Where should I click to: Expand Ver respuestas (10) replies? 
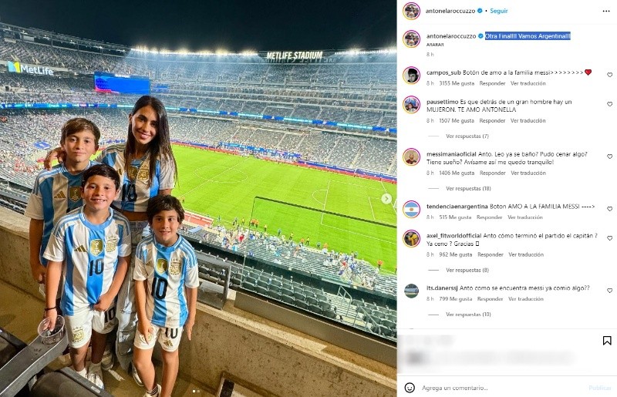pos(468,315)
